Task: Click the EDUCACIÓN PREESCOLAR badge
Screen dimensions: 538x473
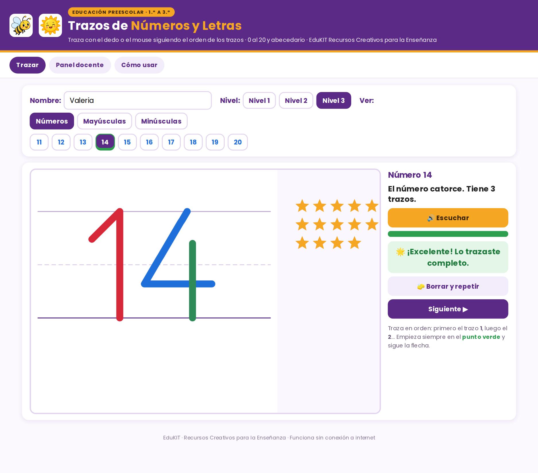Action: [121, 12]
